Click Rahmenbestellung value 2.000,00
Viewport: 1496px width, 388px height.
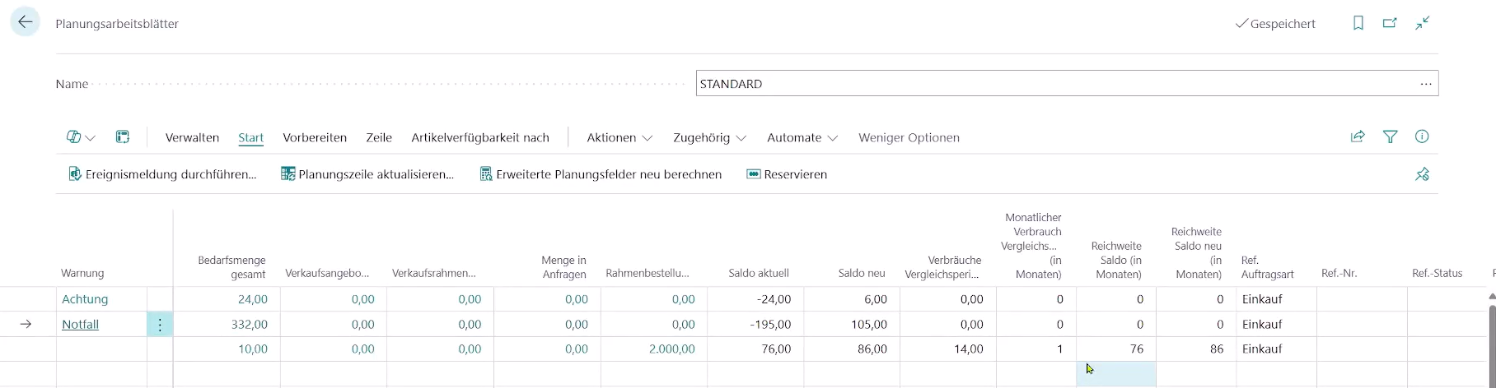(x=671, y=349)
